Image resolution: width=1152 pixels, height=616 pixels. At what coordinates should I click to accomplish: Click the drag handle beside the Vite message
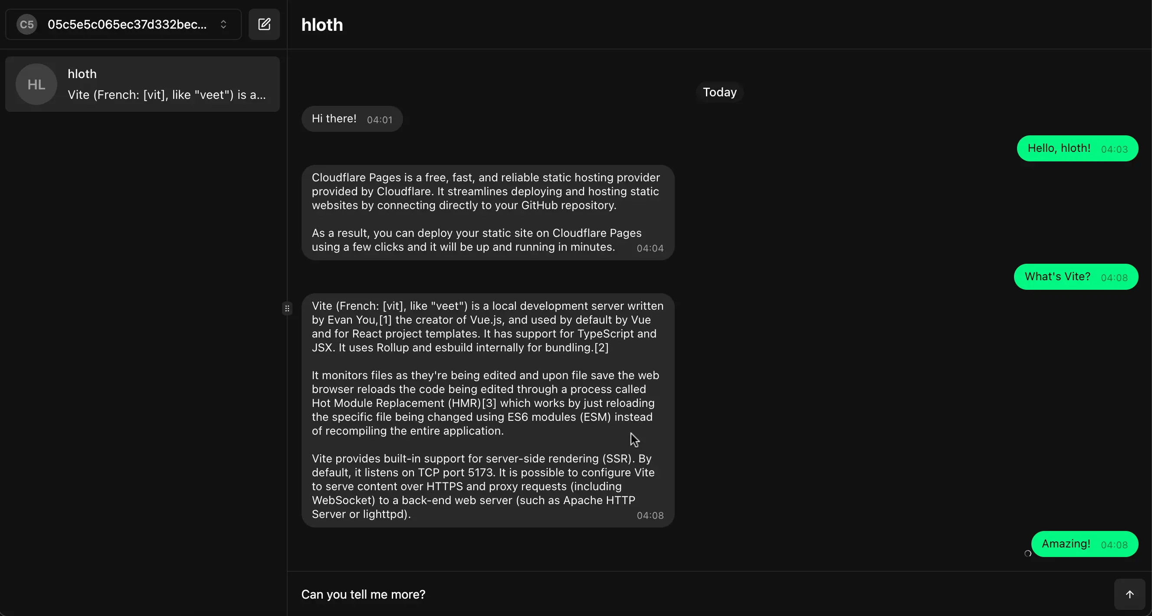pyautogui.click(x=288, y=308)
